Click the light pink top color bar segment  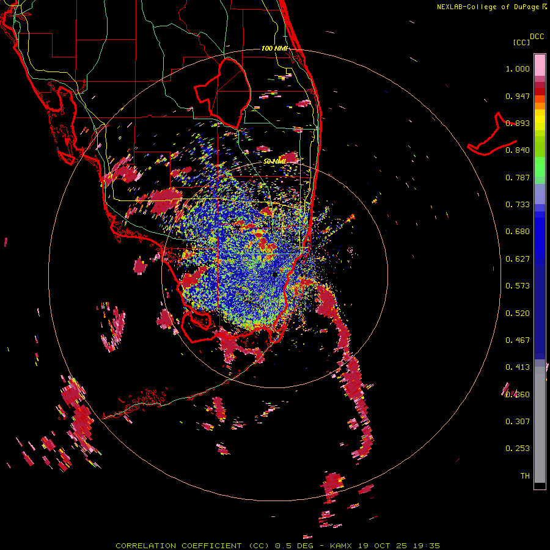(x=540, y=65)
